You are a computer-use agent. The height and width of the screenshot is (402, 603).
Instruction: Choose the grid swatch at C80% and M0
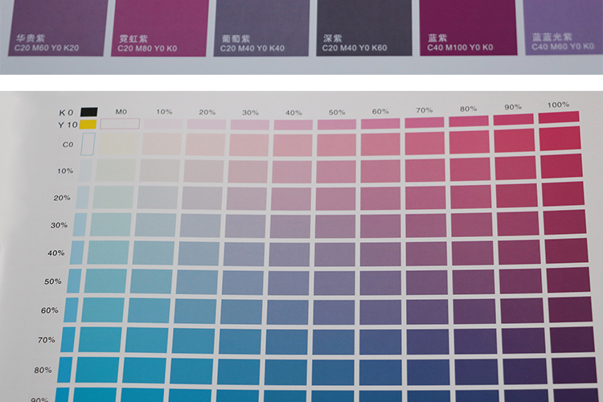tap(97, 370)
